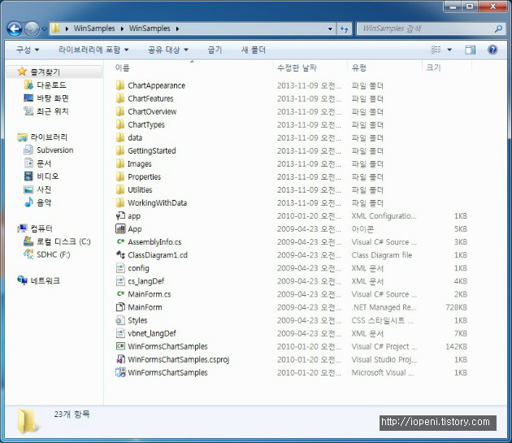The width and height of the screenshot is (512, 443).
Task: Select the Properties folder icon
Action: pos(120,176)
